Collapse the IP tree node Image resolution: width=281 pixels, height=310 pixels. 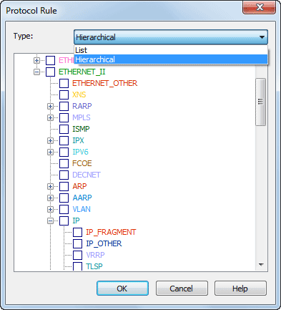pos(50,221)
